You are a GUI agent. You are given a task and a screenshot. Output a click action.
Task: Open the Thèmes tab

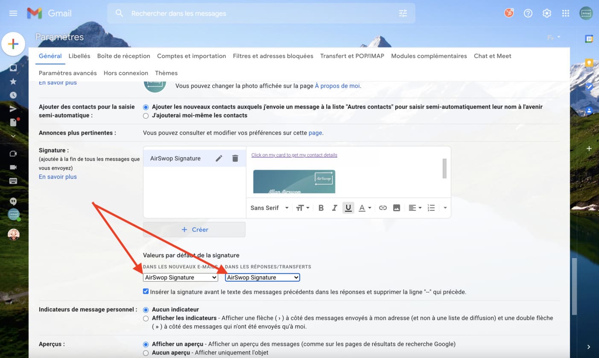[x=166, y=73]
